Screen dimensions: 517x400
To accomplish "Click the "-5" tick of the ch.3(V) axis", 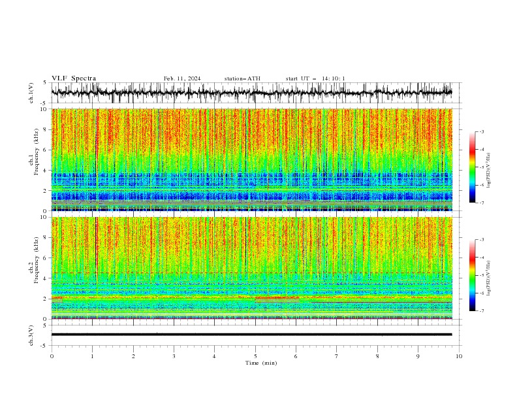I will click(44, 346).
